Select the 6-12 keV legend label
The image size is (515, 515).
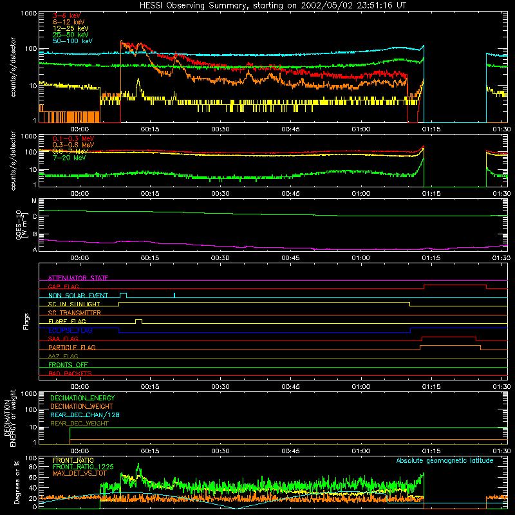[69, 22]
